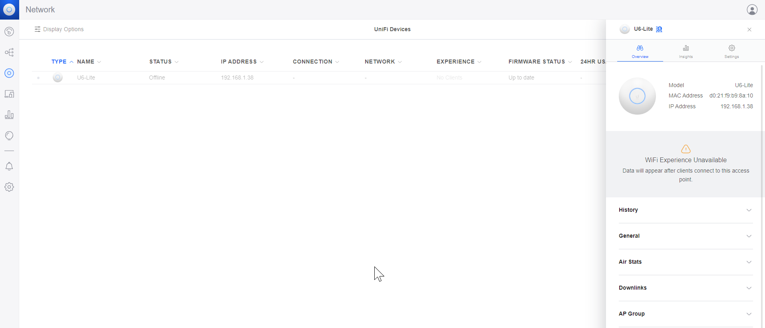Open the Topology icon in sidebar
Viewport: 765px width, 328px height.
pos(9,52)
